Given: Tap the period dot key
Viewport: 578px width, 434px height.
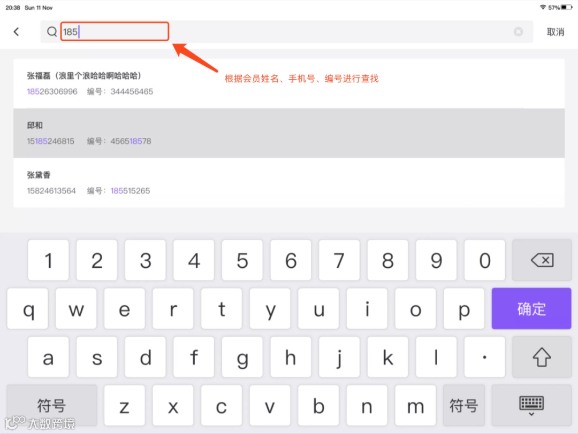Looking at the screenshot, I should coord(485,356).
